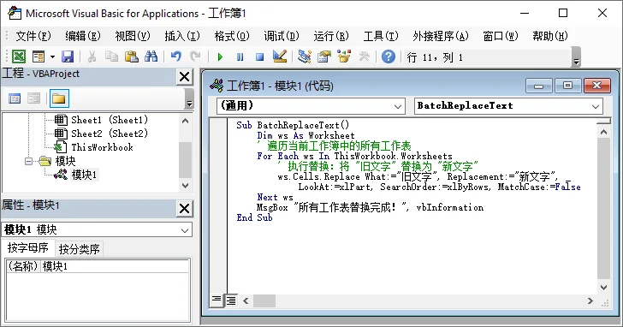Open the 工具(T) menu
Screen dimensions: 623x327
pos(381,36)
